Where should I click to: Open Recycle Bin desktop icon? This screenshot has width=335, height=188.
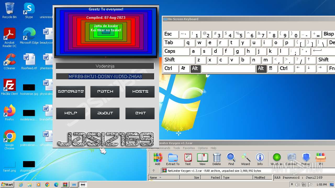tap(9, 10)
